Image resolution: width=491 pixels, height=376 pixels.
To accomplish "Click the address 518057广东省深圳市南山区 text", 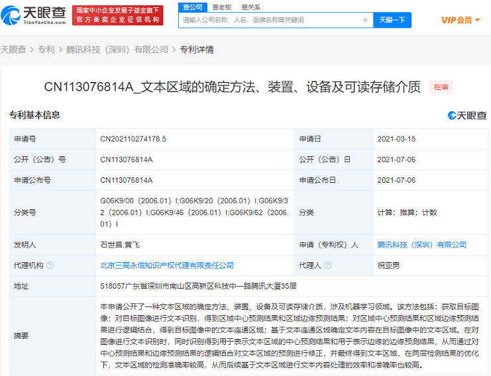I will [x=198, y=286].
